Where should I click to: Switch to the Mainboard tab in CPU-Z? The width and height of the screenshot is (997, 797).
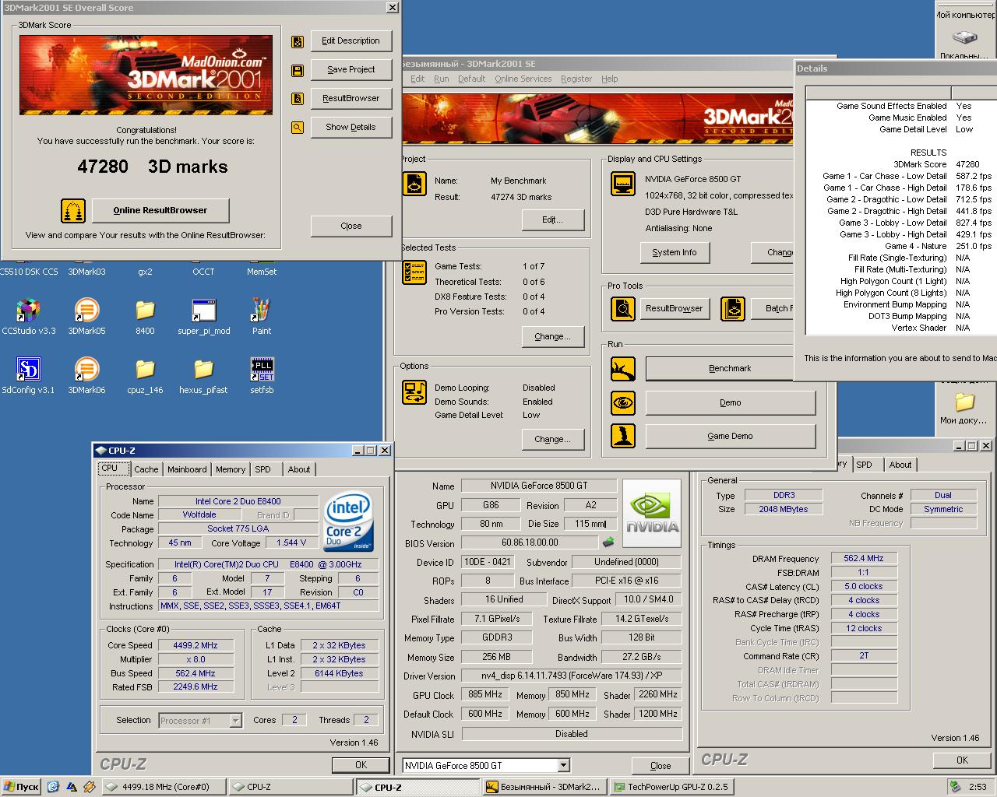[187, 469]
